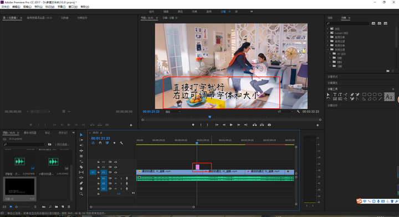The image size is (399, 217).
Task: Expand the Lumetri presets folder
Action: click(328, 33)
